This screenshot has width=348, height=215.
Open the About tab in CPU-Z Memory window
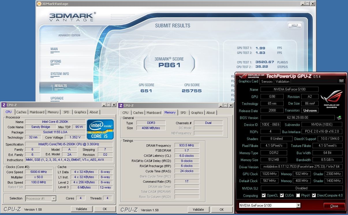click(211, 113)
